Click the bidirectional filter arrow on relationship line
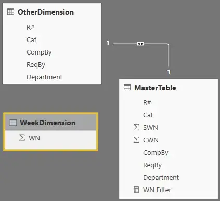The width and height of the screenshot is (220, 201). click(140, 44)
